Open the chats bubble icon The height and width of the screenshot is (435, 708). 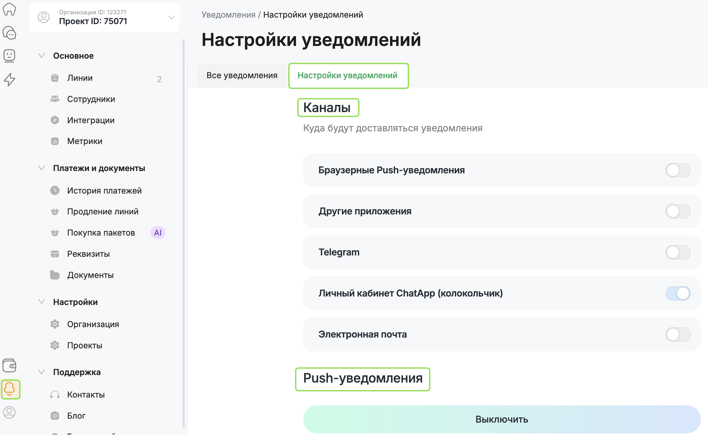[x=9, y=33]
